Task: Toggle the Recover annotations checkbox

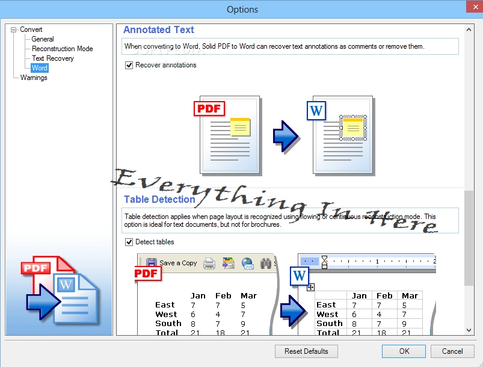Action: [129, 65]
